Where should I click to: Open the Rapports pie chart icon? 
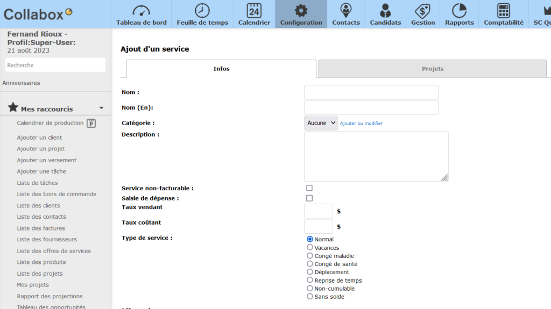click(459, 11)
